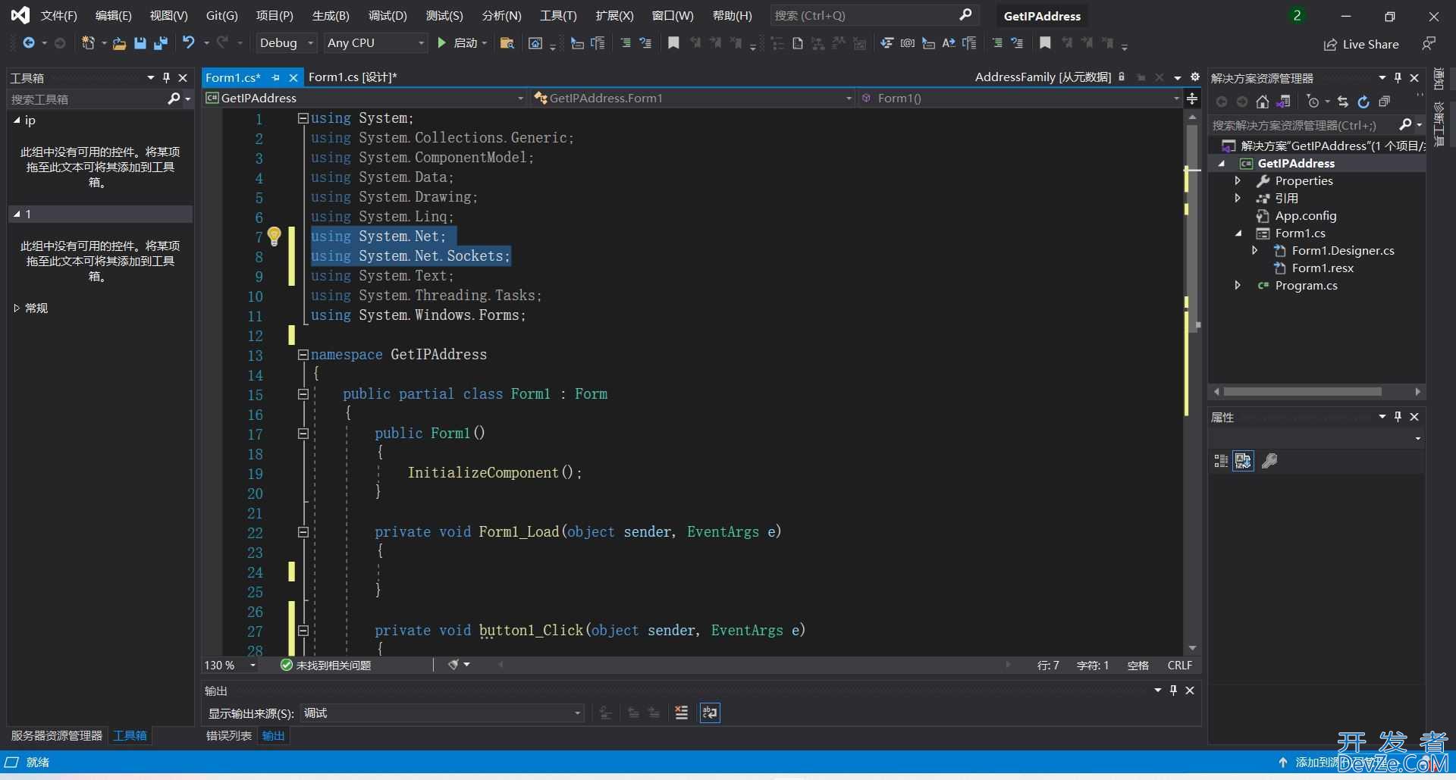This screenshot has height=780, width=1456.
Task: Click the navigate backward arrow in toolbar
Action: (x=28, y=43)
